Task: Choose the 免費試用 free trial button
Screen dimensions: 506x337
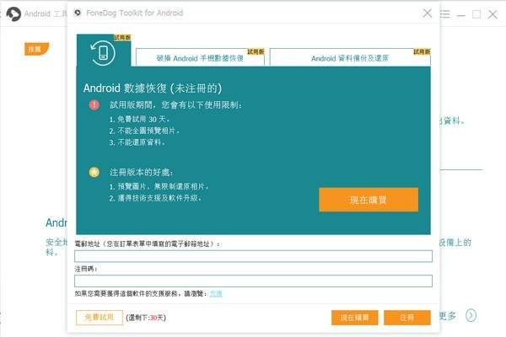Action: click(98, 317)
